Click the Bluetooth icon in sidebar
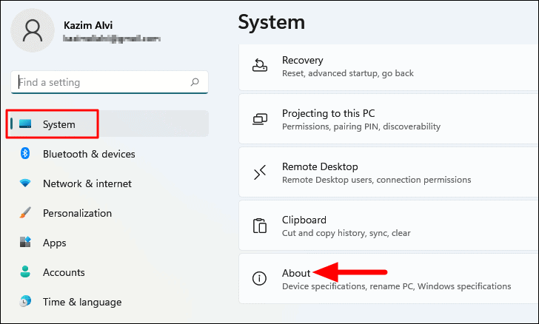Viewport: 539px width, 324px height. [x=25, y=153]
